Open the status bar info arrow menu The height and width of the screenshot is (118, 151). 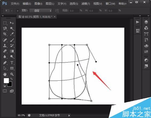(x=69, y=116)
